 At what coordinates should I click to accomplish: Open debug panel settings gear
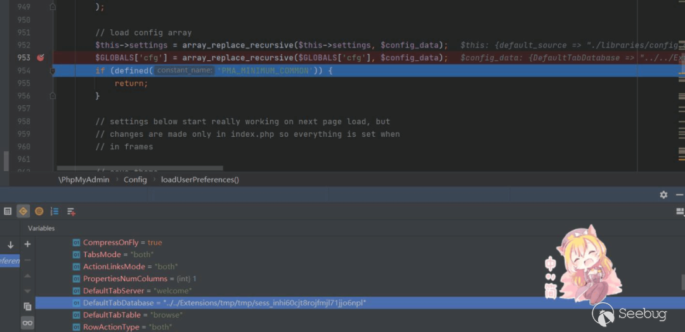(663, 195)
